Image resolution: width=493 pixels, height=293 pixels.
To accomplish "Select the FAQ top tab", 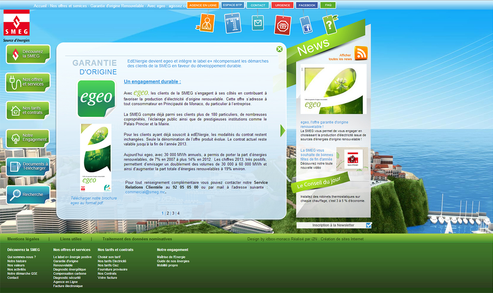I will [x=328, y=5].
